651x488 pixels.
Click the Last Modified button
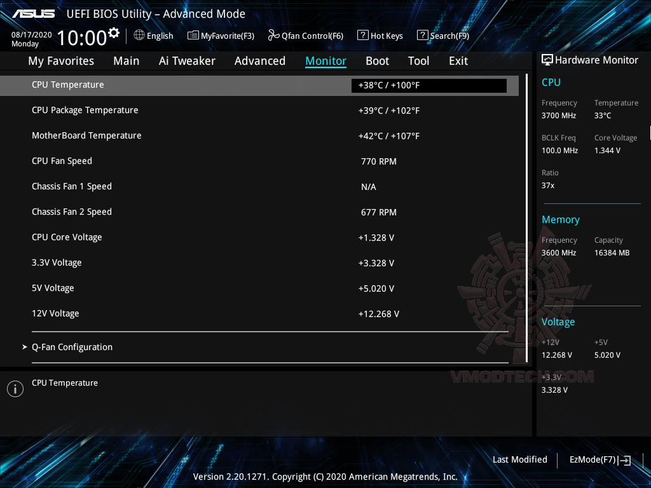point(519,459)
